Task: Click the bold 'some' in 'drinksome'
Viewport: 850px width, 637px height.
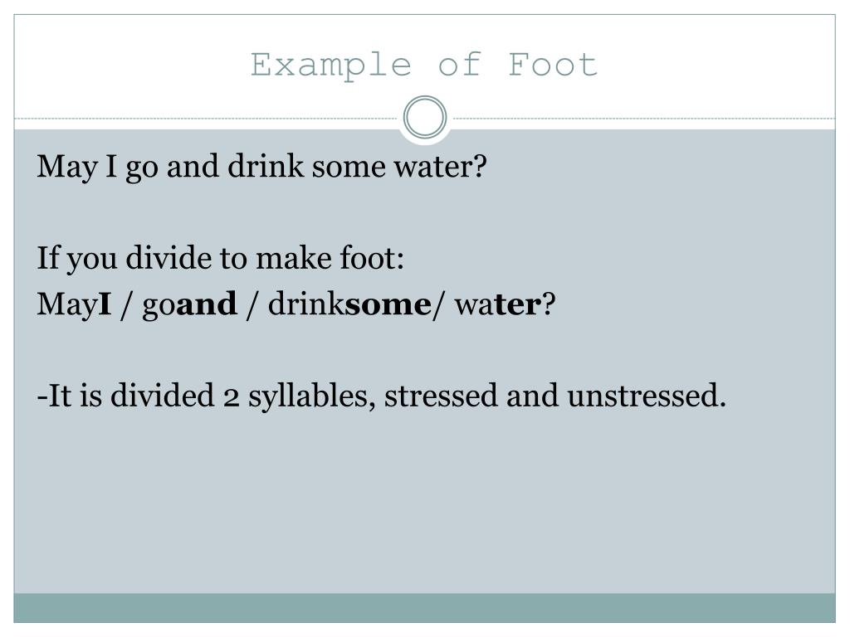Action: pos(388,305)
